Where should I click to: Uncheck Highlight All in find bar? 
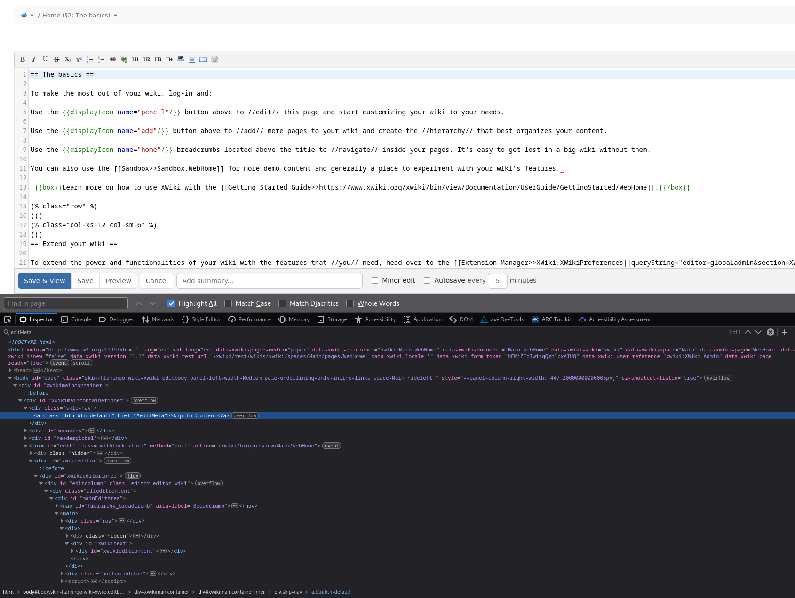[171, 303]
